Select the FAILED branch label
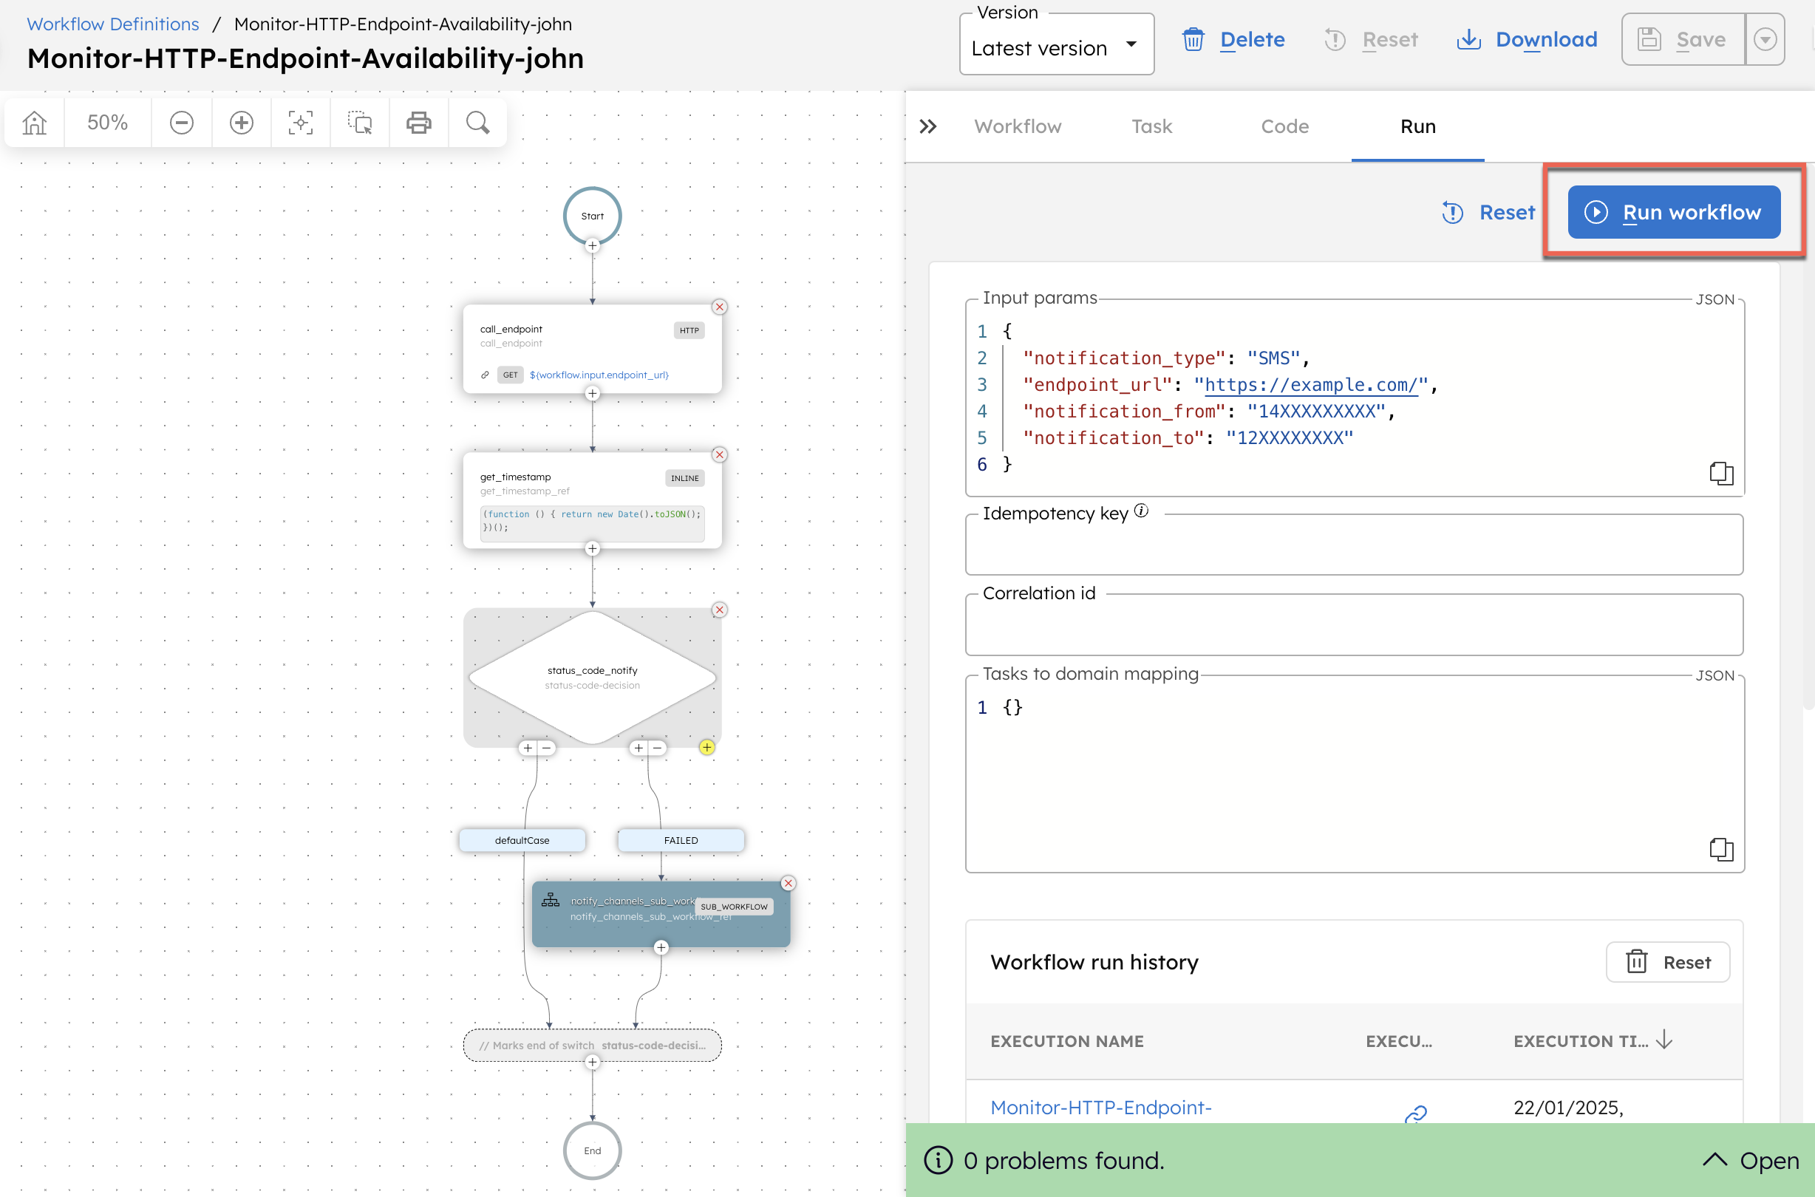 [x=681, y=841]
